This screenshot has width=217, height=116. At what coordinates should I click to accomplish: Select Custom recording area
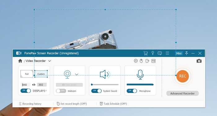pos(41,74)
